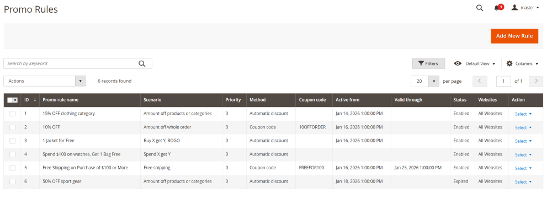Check the box for the 10% OFF rule
This screenshot has height=203, width=552.
point(12,127)
